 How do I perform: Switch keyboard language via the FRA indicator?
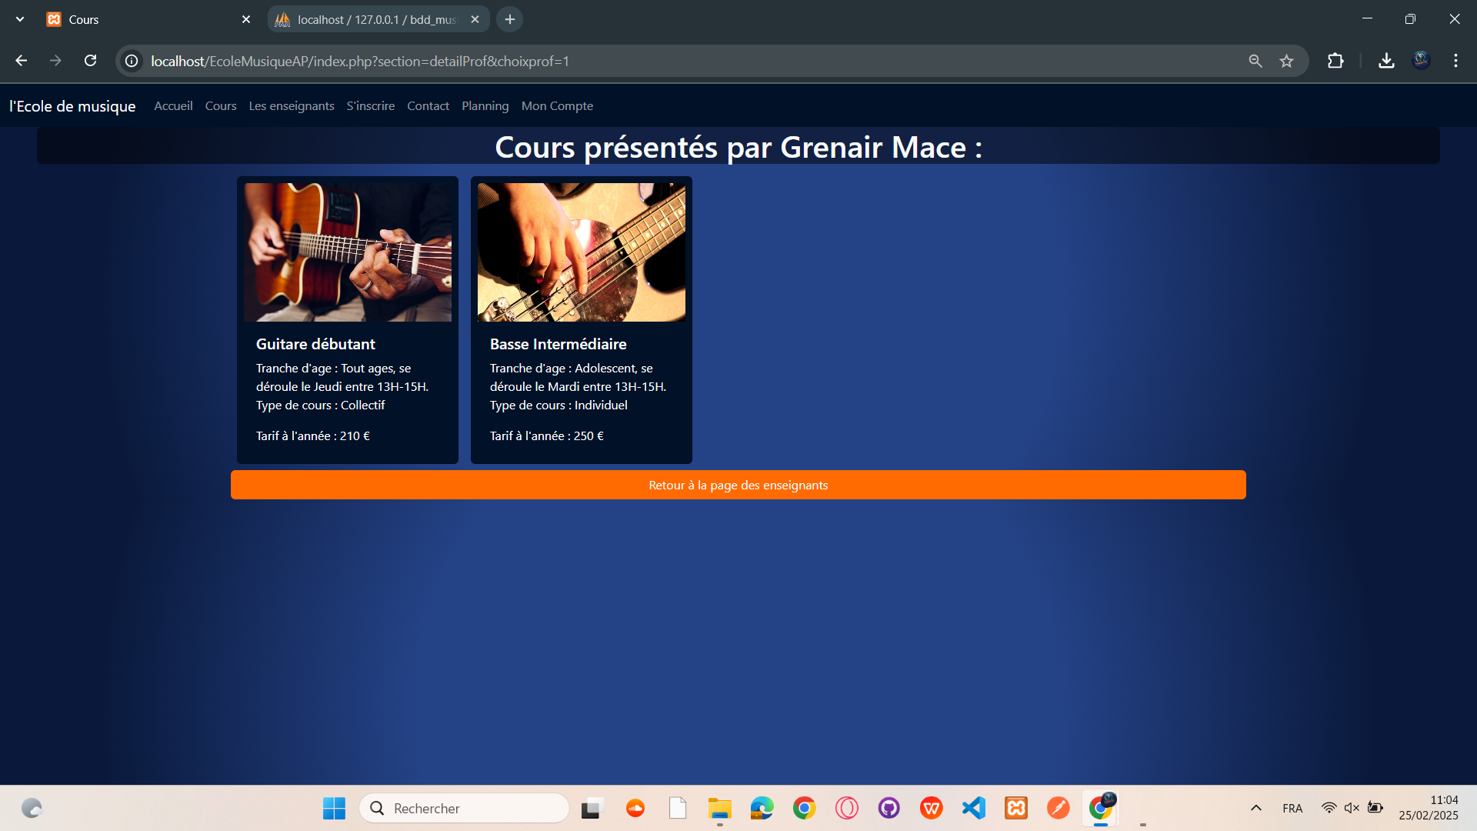click(1292, 808)
